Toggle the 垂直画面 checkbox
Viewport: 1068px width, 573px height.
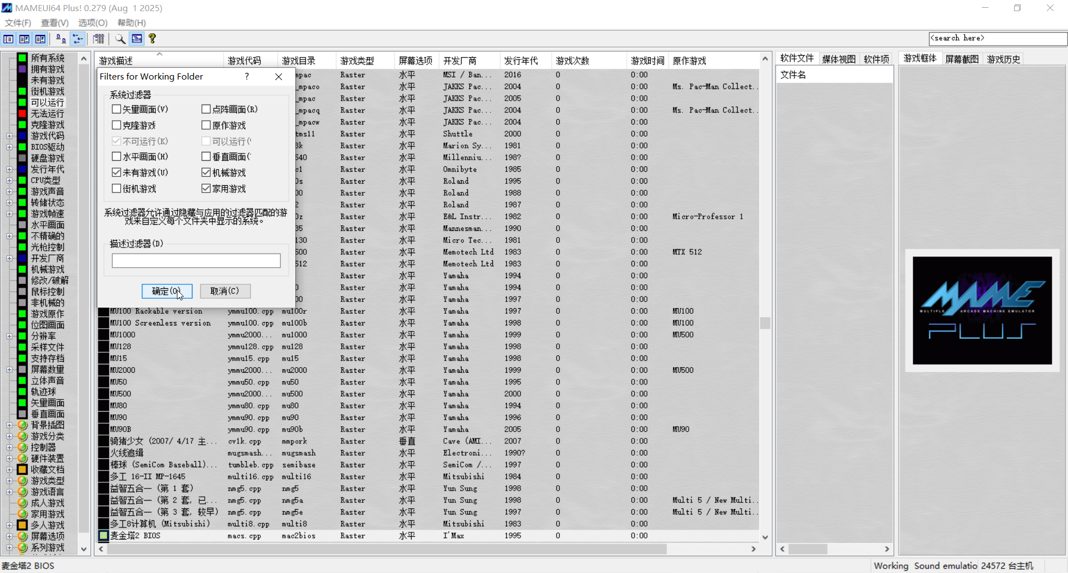point(206,156)
